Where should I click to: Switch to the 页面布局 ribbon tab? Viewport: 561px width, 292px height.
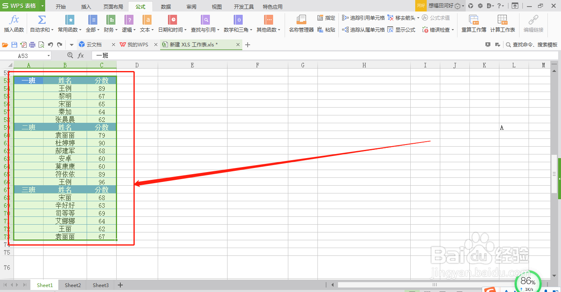[113, 7]
